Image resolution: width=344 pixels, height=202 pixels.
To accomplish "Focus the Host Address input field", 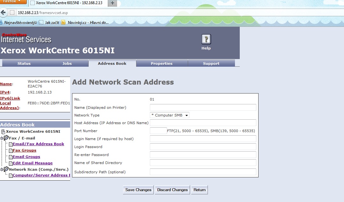I will tap(203, 123).
